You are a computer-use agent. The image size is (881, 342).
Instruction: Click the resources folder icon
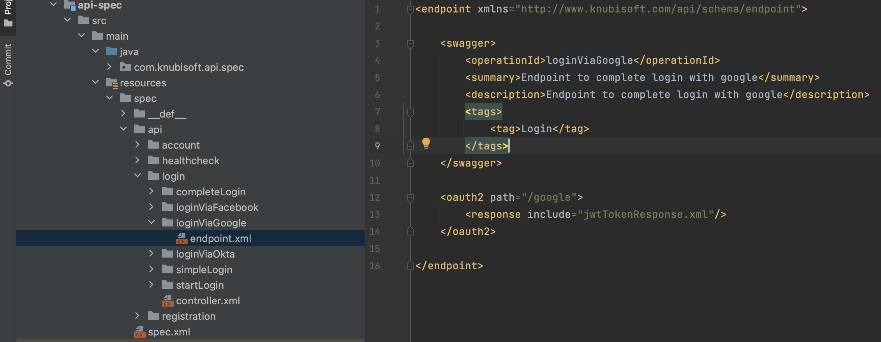coord(111,83)
